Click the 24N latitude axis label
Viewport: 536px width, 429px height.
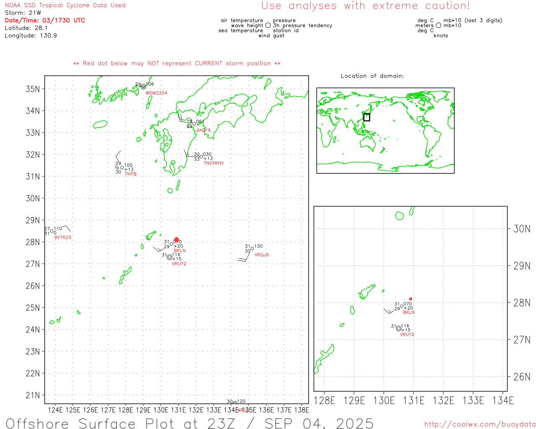coord(33,330)
